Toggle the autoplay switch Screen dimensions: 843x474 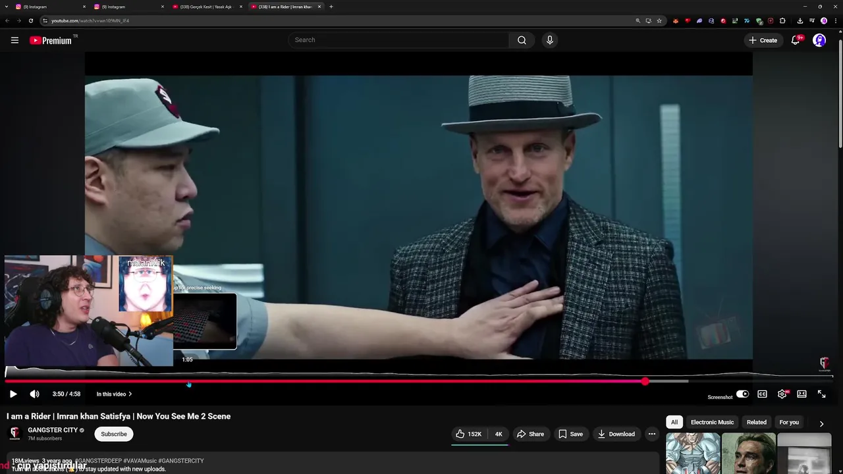[742, 394]
